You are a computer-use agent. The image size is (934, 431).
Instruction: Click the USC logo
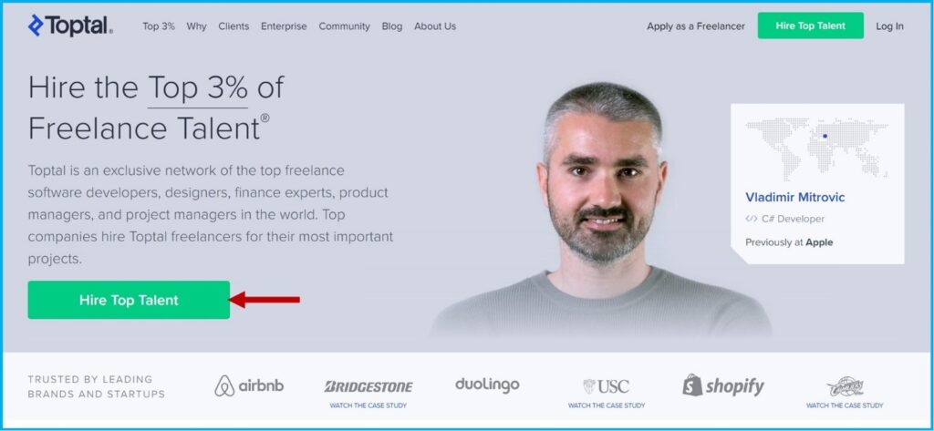pyautogui.click(x=606, y=386)
